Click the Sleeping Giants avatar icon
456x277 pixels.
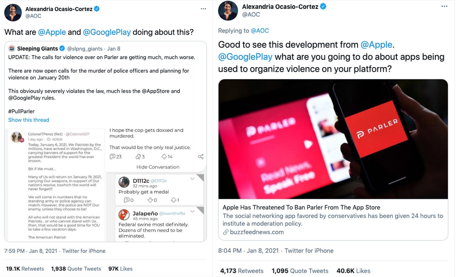coord(12,48)
